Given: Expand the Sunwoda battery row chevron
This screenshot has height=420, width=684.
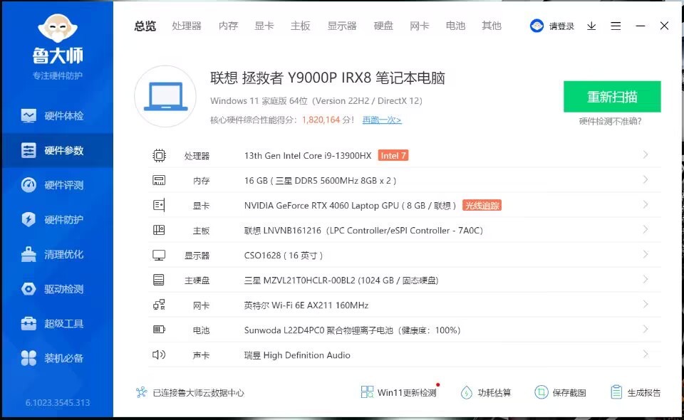Looking at the screenshot, I should (x=646, y=329).
